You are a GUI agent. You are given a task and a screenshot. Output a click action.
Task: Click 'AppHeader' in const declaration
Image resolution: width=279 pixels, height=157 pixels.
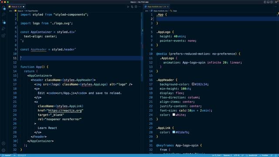click(38, 49)
